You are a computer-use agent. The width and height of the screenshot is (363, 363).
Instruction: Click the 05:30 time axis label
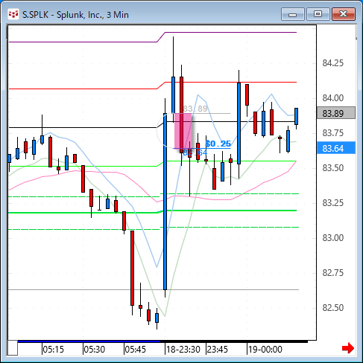95,350
